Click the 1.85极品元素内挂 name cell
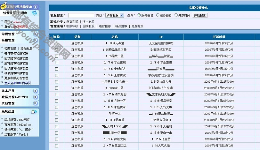 pos(115,50)
